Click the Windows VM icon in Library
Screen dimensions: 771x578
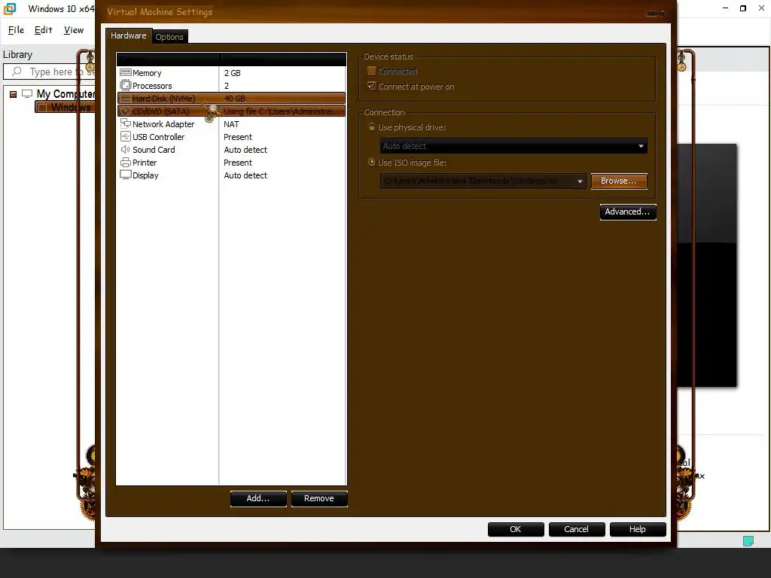point(43,107)
